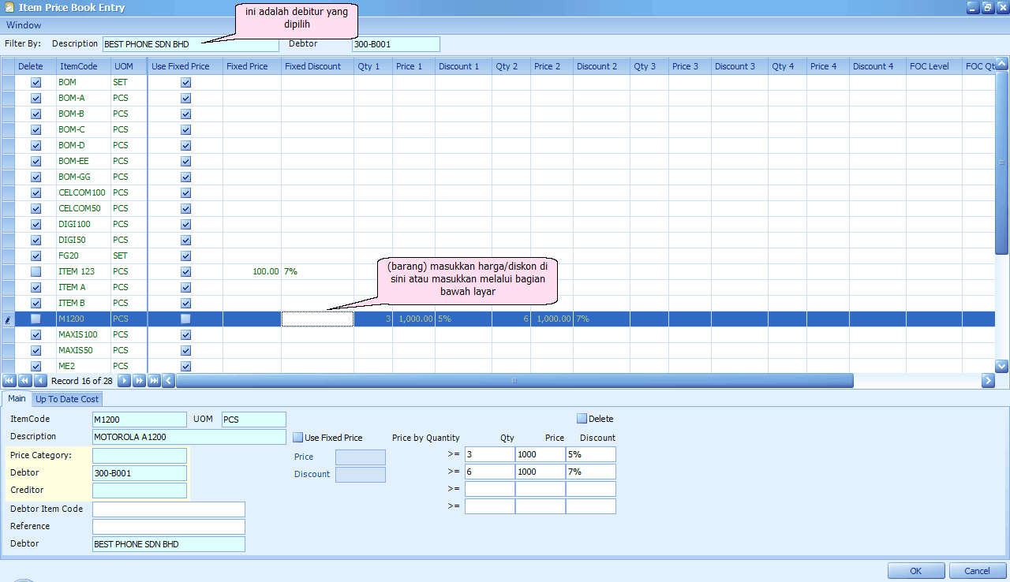1010x582 pixels.
Task: Sort by ItemCode column header
Action: pyautogui.click(x=83, y=66)
